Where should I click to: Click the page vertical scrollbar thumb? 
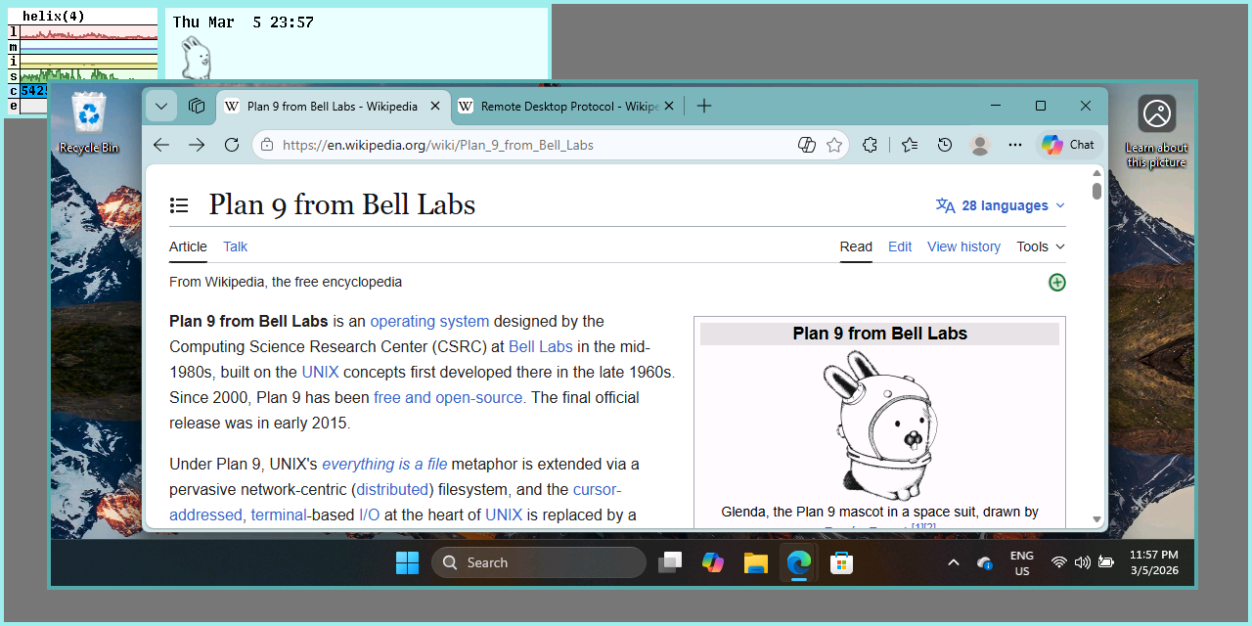(1097, 191)
